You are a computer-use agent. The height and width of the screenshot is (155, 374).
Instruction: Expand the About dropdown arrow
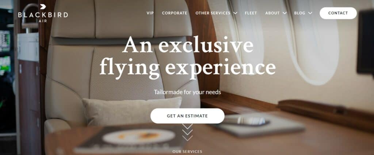coord(285,13)
